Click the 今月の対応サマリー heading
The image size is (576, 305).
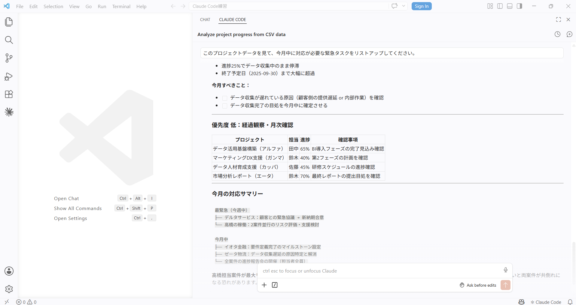(237, 194)
